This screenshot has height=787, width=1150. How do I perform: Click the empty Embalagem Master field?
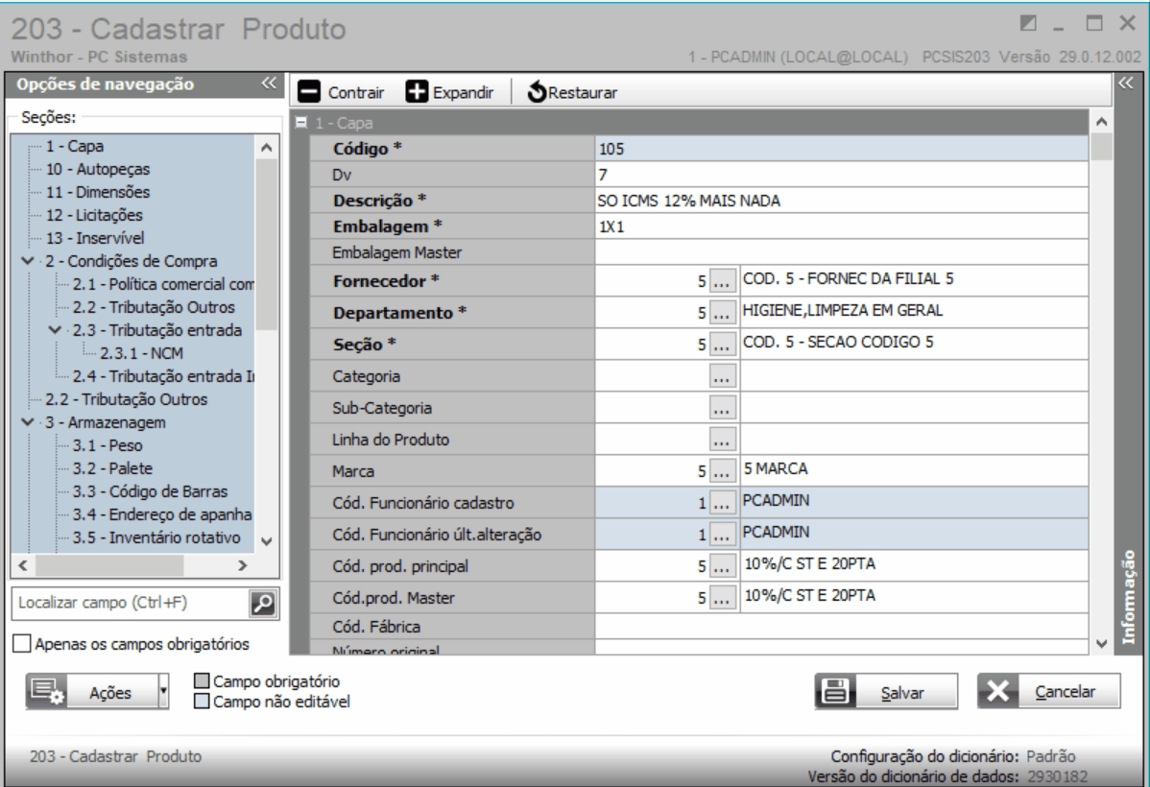(841, 252)
